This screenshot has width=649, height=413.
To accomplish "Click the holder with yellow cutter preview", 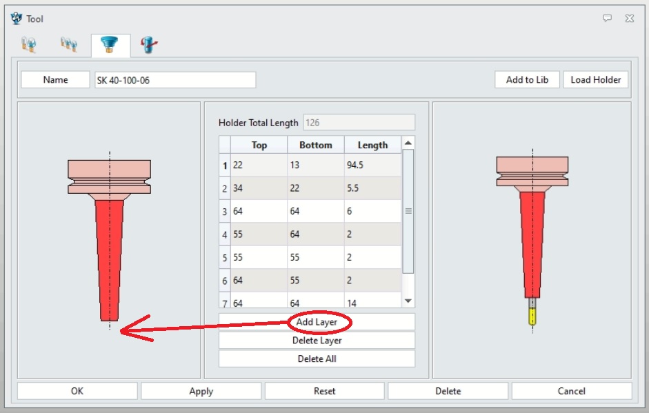I will click(x=532, y=241).
